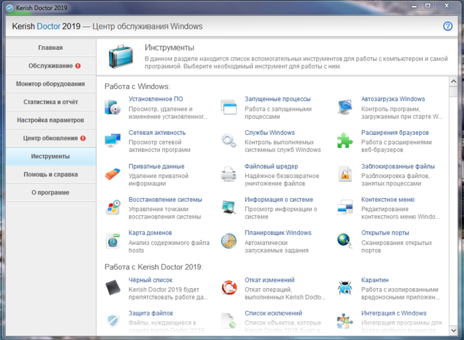Viewport: 464px width, 340px height.
Task: Open the Запущенные процессы link
Action: [277, 99]
